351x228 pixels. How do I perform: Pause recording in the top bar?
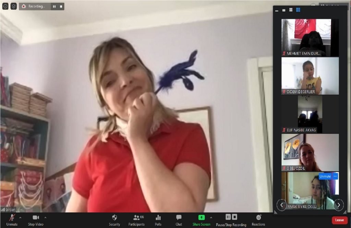(x=54, y=7)
